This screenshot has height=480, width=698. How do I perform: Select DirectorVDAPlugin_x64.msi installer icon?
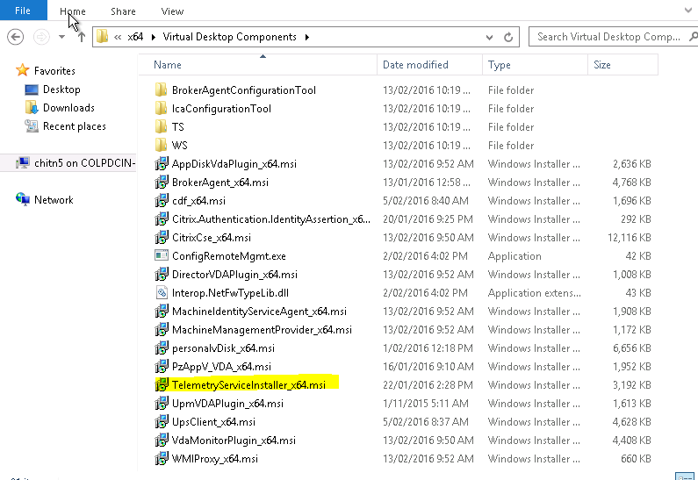tap(162, 275)
